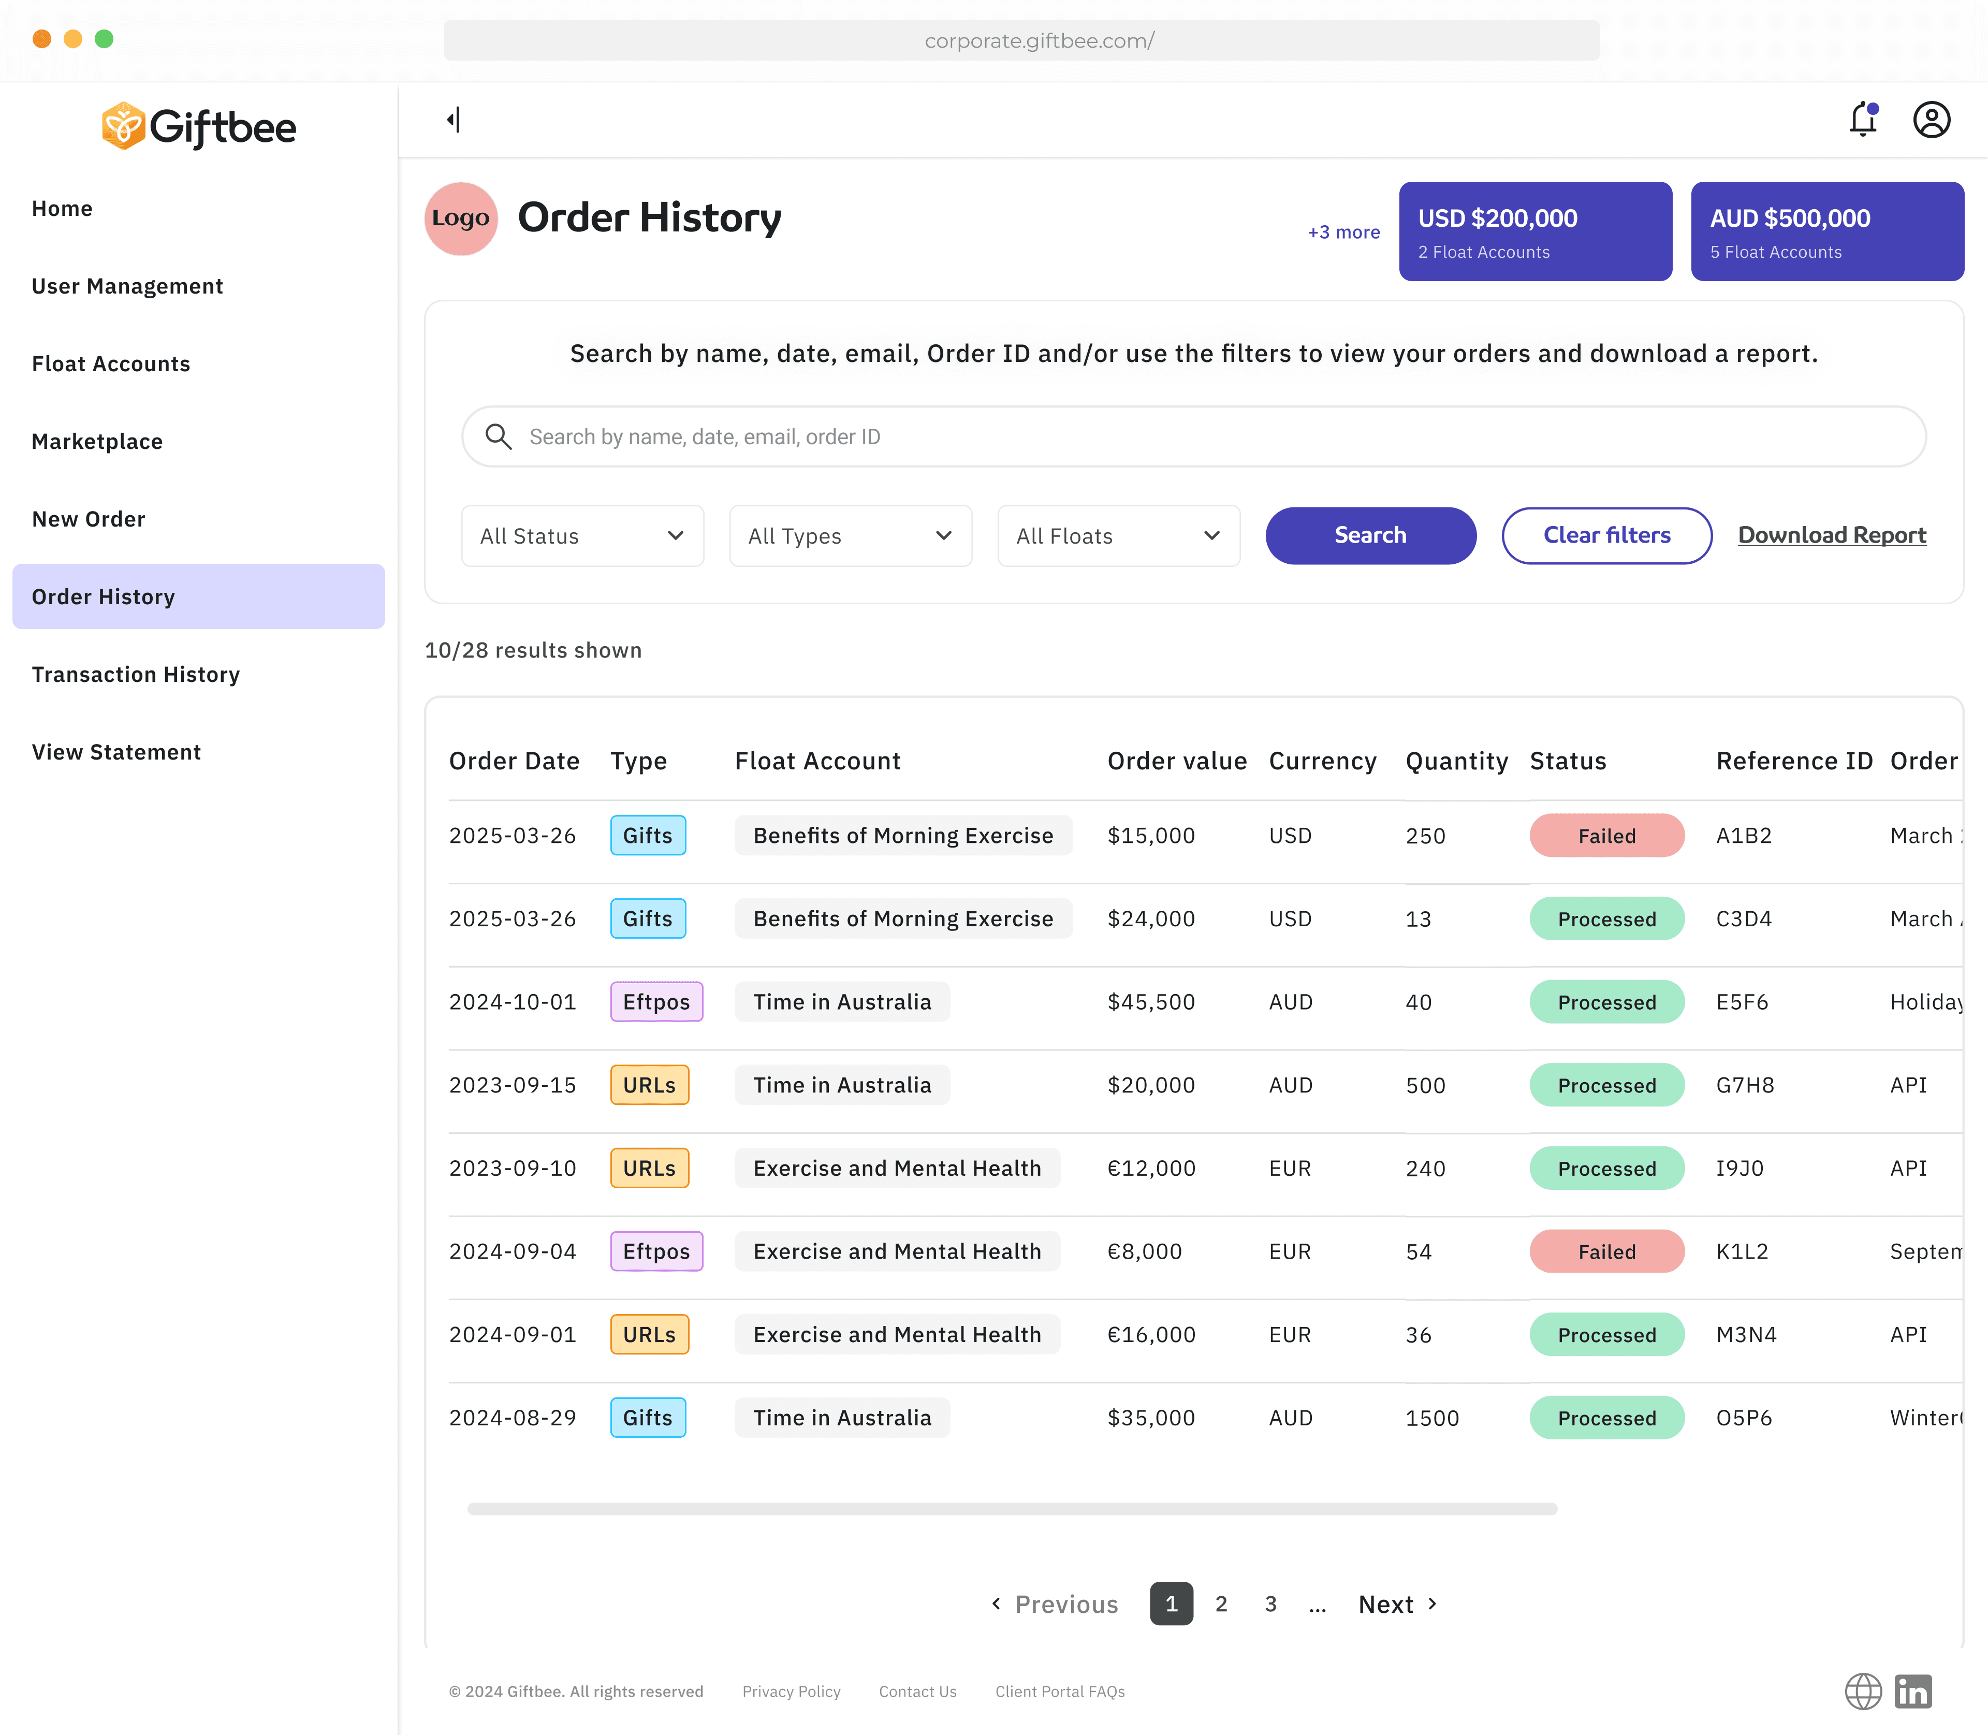Expand the All Floats dropdown
The width and height of the screenshot is (1988, 1735).
pyautogui.click(x=1118, y=535)
